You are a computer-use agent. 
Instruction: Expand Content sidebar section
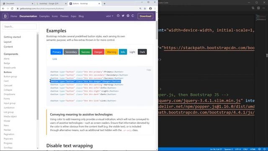pos(8,47)
